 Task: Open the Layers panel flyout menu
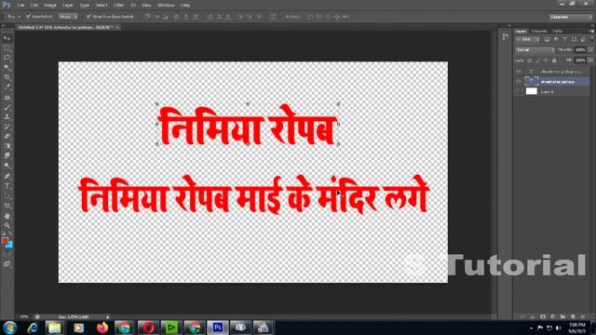pos(591,31)
